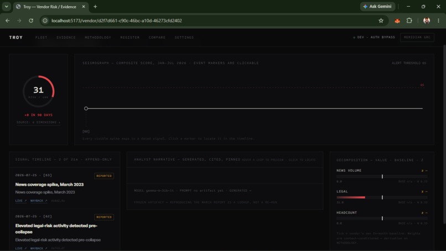Open the Methodology nav item

(98, 37)
